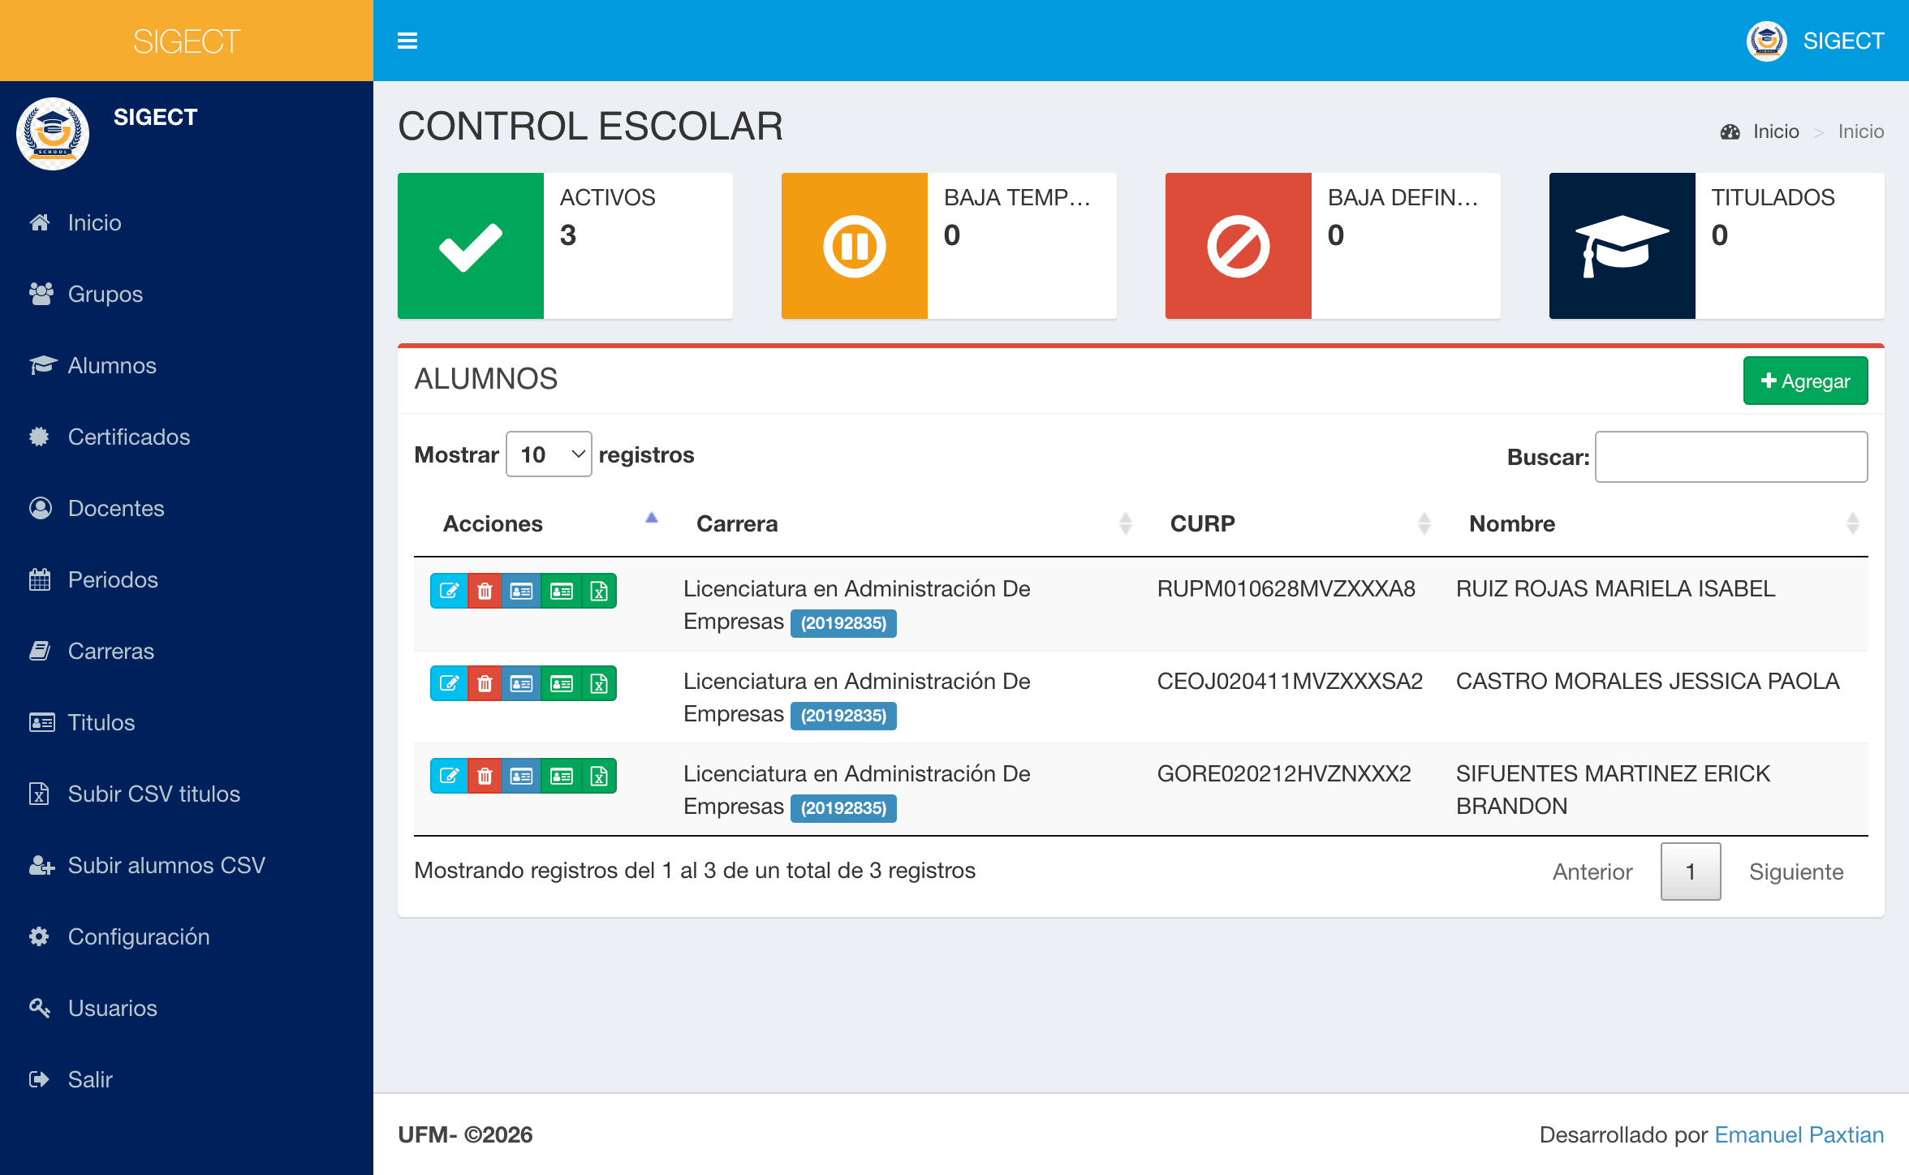Image resolution: width=1909 pixels, height=1175 pixels.
Task: Click the SIGECT user avatar at top right
Action: point(1766,41)
